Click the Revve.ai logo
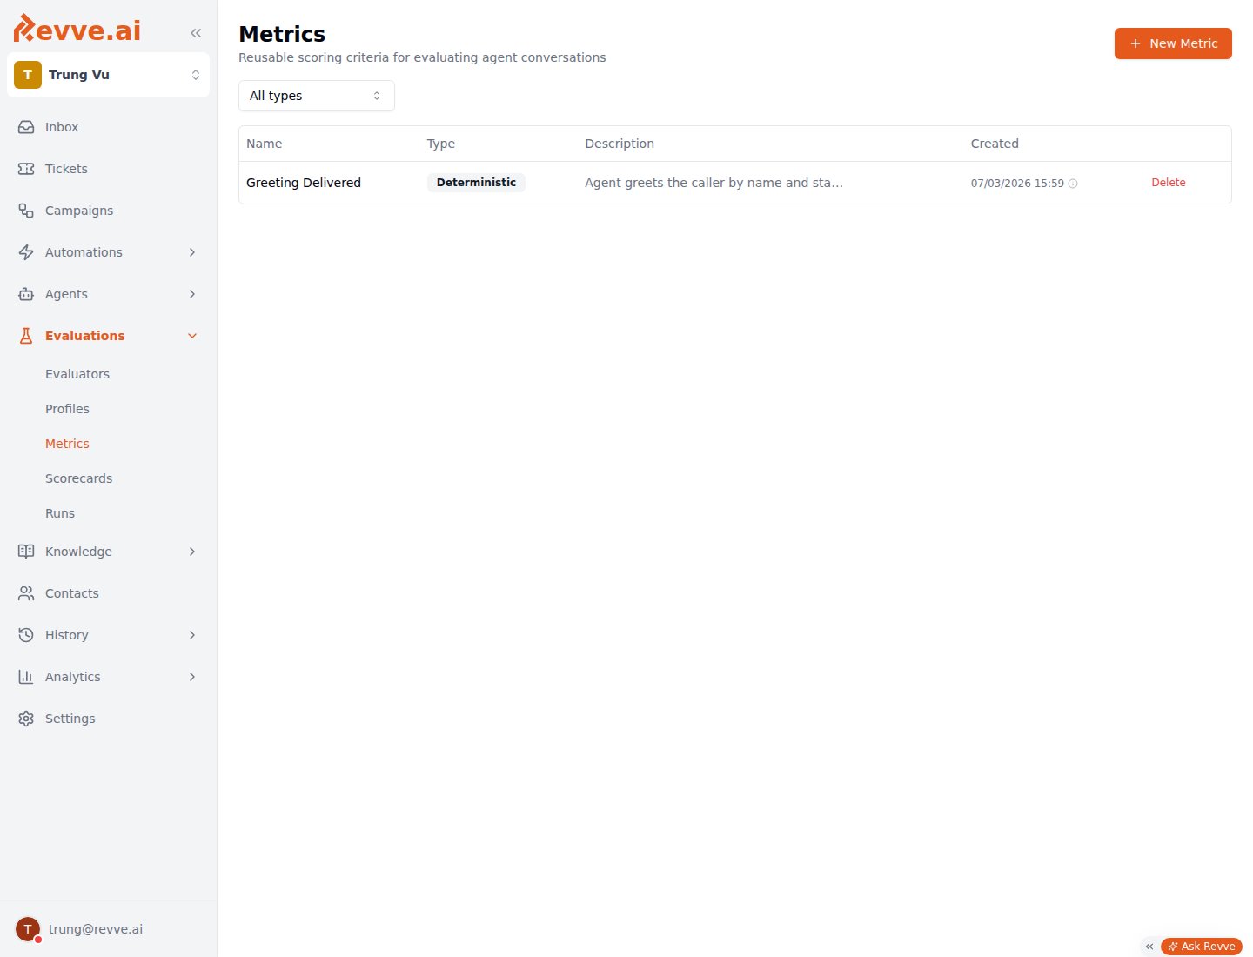Viewport: 1253px width, 957px height. click(77, 29)
